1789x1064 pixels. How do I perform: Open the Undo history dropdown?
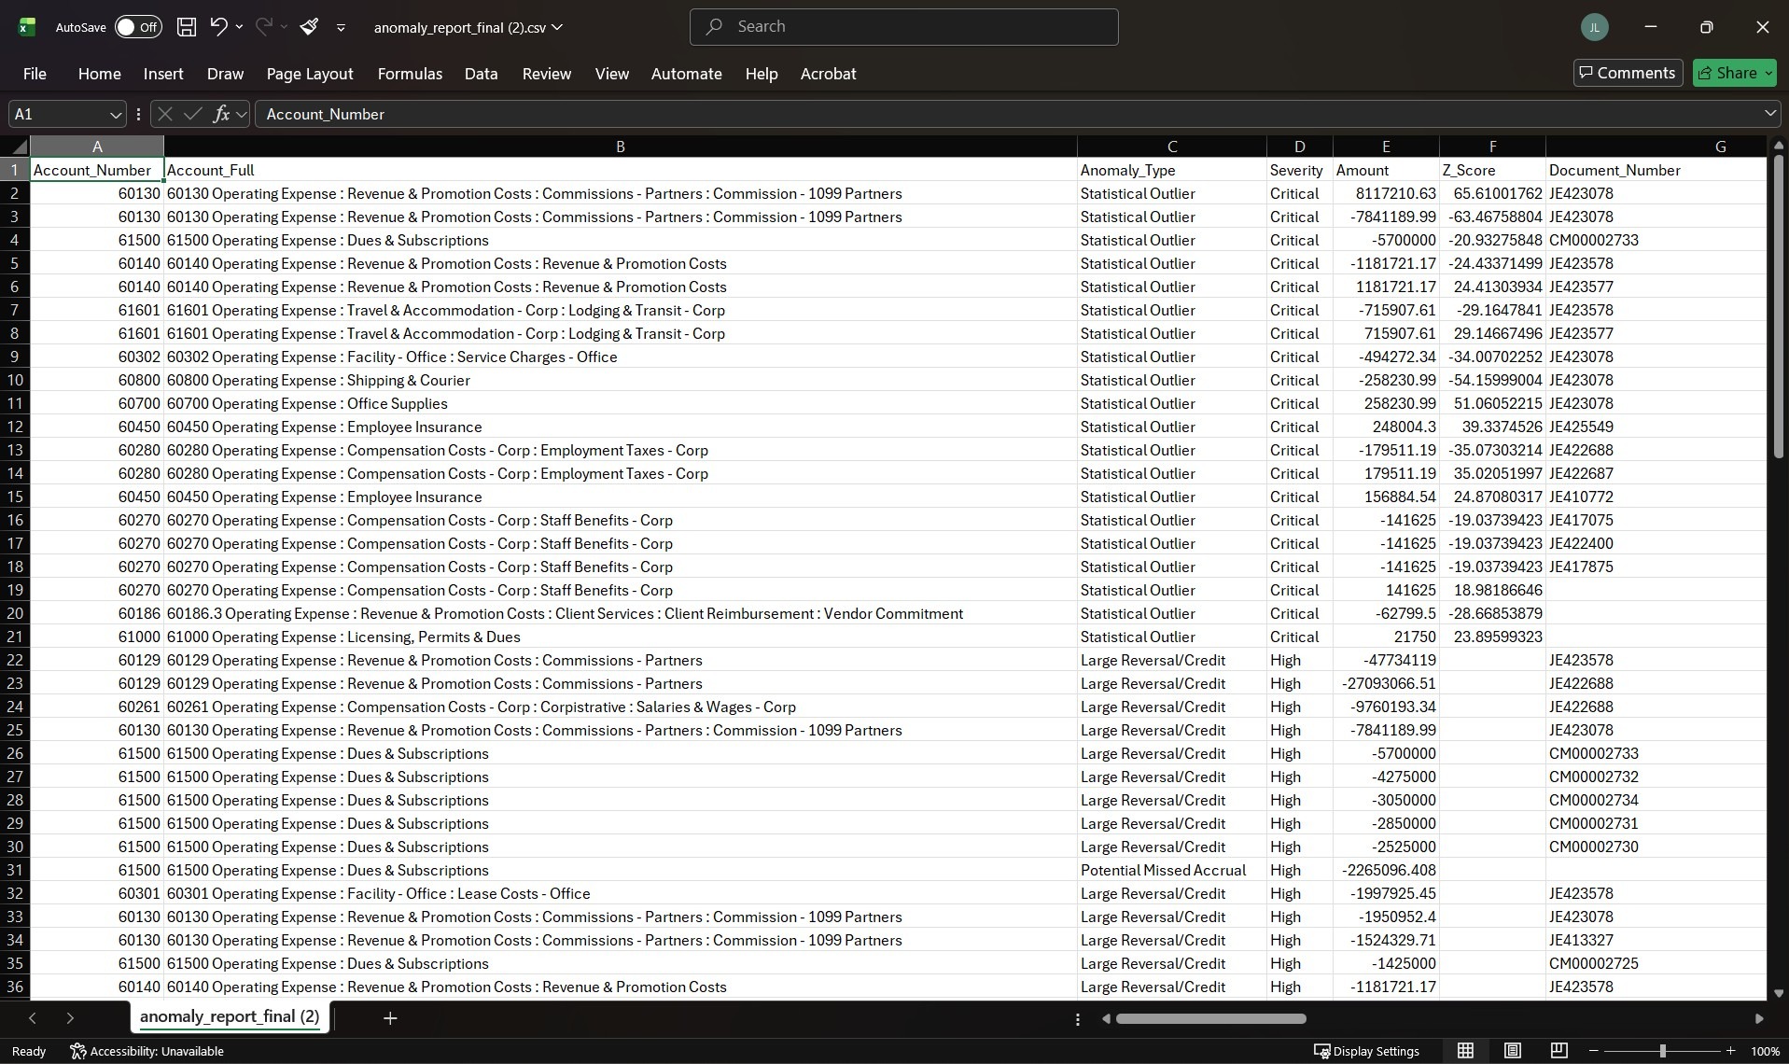pyautogui.click(x=239, y=27)
